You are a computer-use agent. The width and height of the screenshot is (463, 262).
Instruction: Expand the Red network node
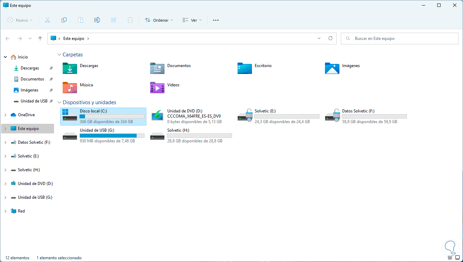[x=5, y=211]
